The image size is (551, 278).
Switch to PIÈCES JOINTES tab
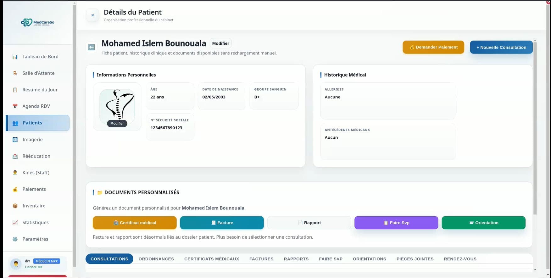coord(415,259)
